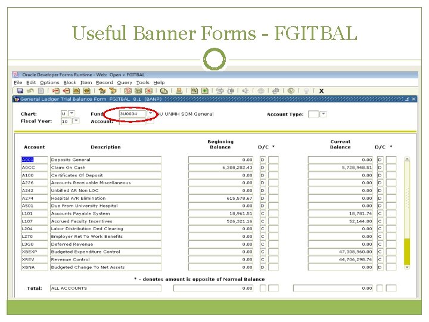Screen dimensions: 429x322
Task: Click description Revenue Control
Action: (x=105, y=259)
